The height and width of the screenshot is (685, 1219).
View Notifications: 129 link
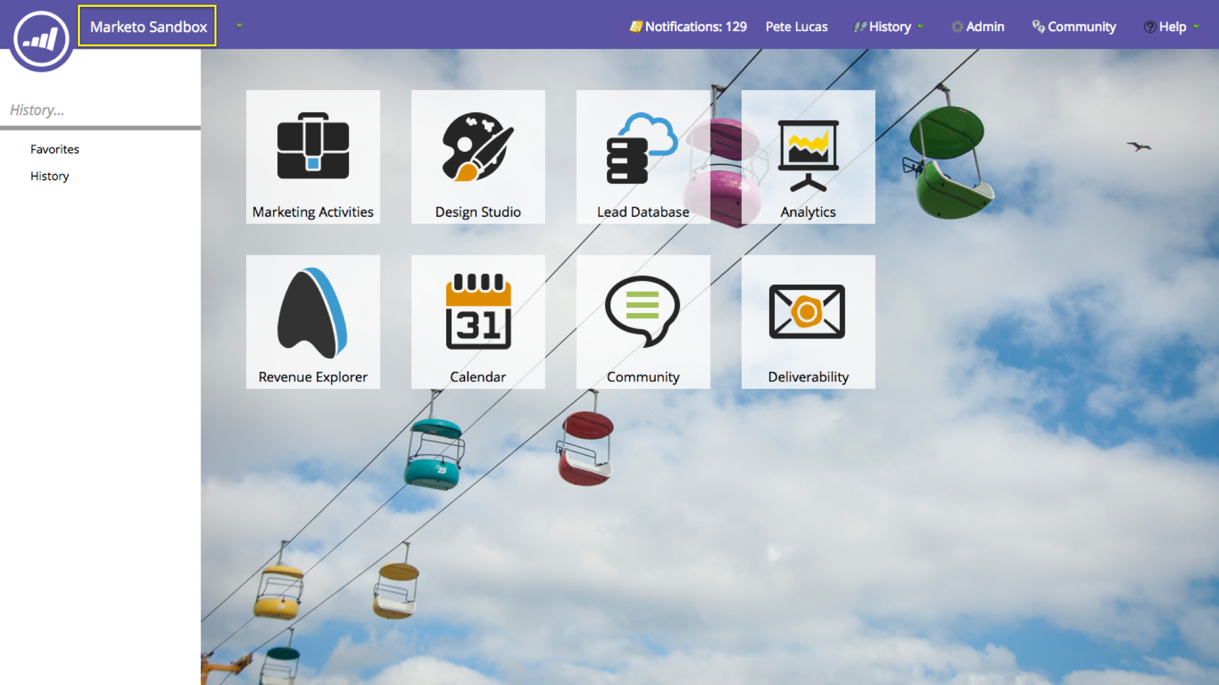pos(695,27)
